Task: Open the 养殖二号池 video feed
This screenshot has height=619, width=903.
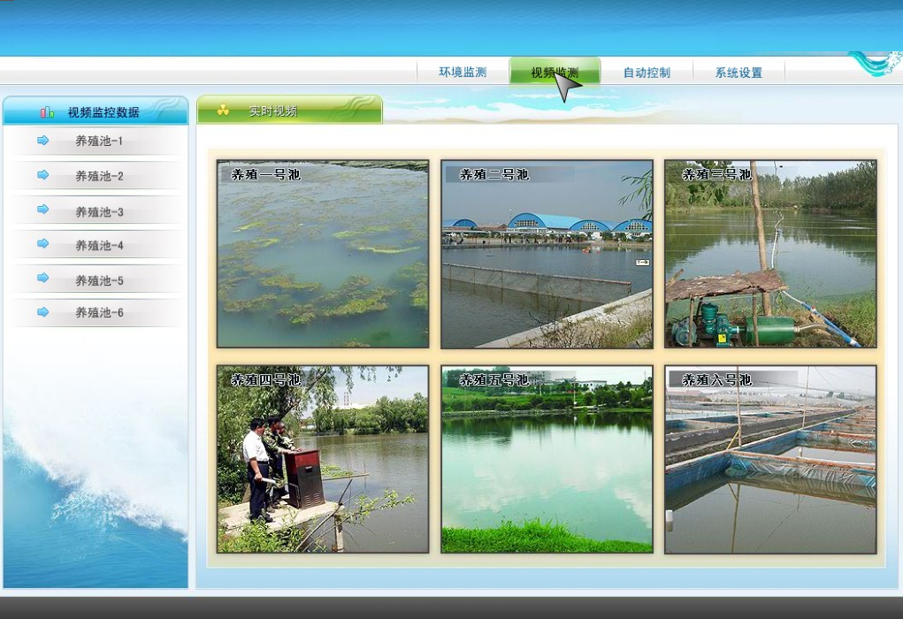Action: point(547,254)
